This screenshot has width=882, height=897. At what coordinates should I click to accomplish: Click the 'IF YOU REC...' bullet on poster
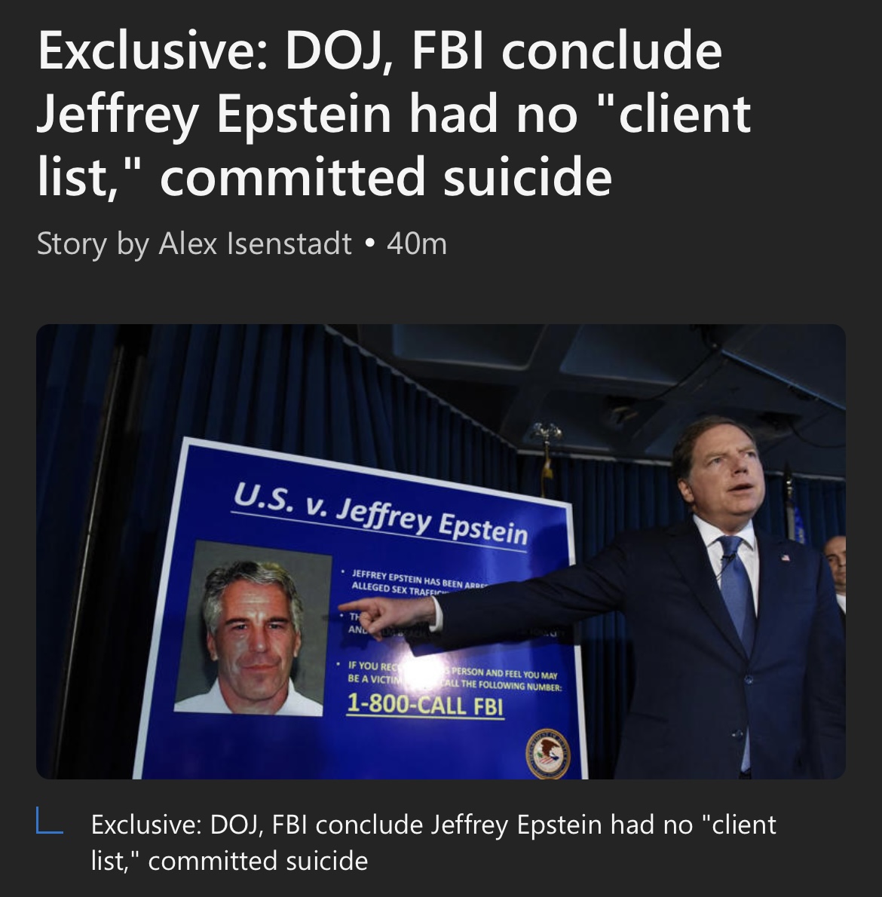(x=452, y=675)
